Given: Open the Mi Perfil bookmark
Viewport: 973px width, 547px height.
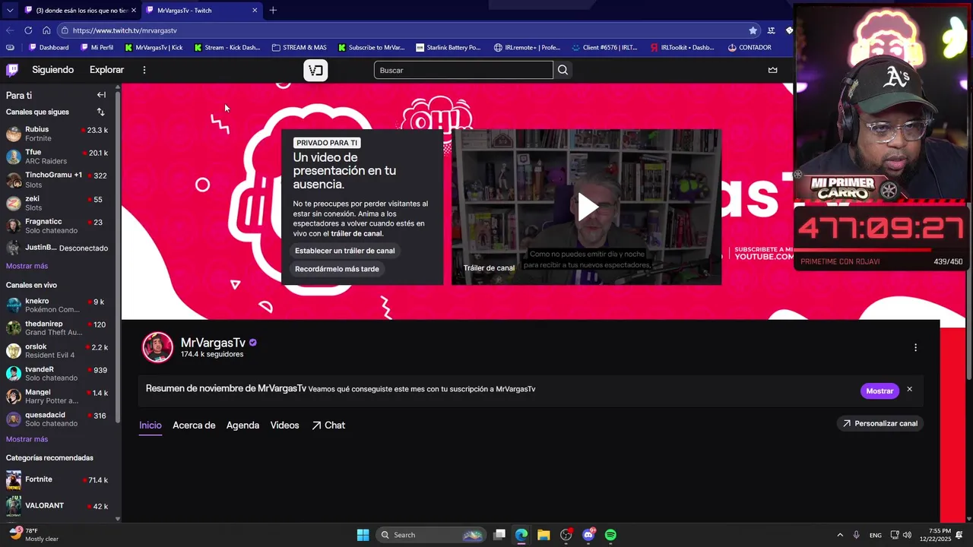Looking at the screenshot, I should coord(97,47).
